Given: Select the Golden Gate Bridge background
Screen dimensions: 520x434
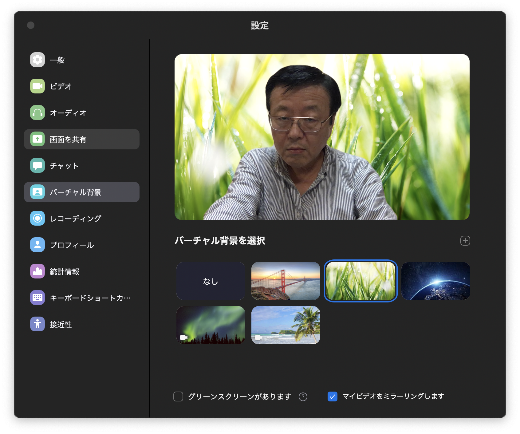Looking at the screenshot, I should tap(286, 281).
